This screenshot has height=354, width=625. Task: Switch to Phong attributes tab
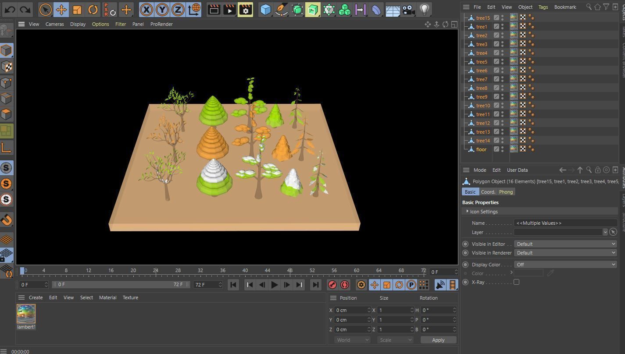click(506, 192)
